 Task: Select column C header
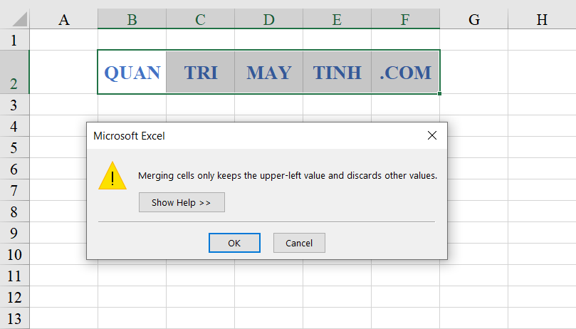tap(200, 19)
